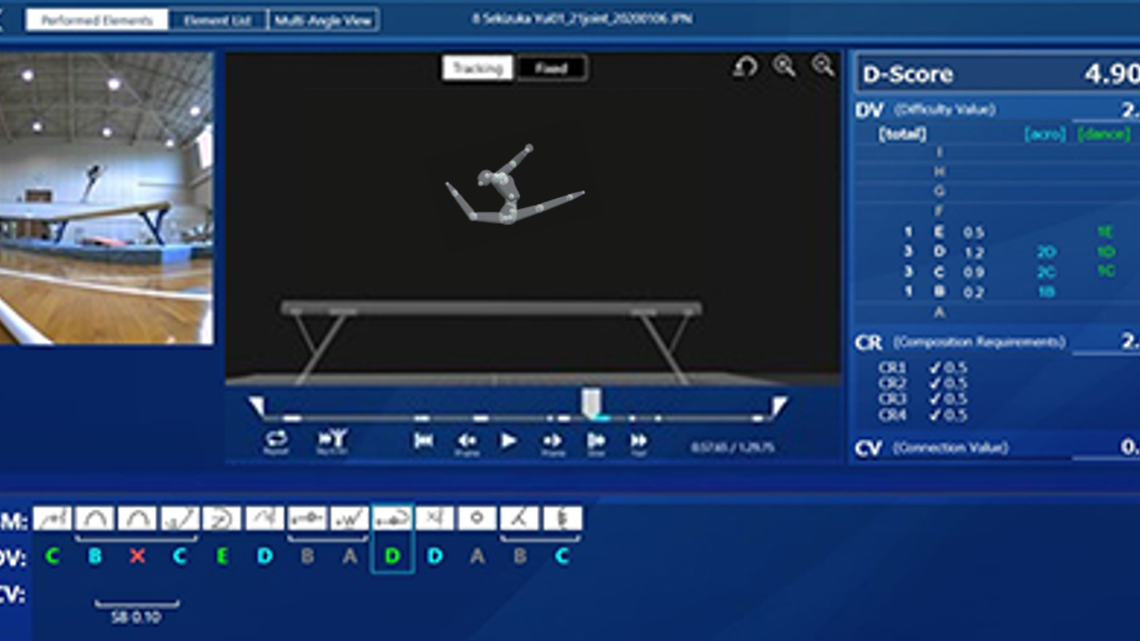Viewport: 1140px width, 641px height.
Task: Jump to the start of the clip
Action: (x=423, y=440)
